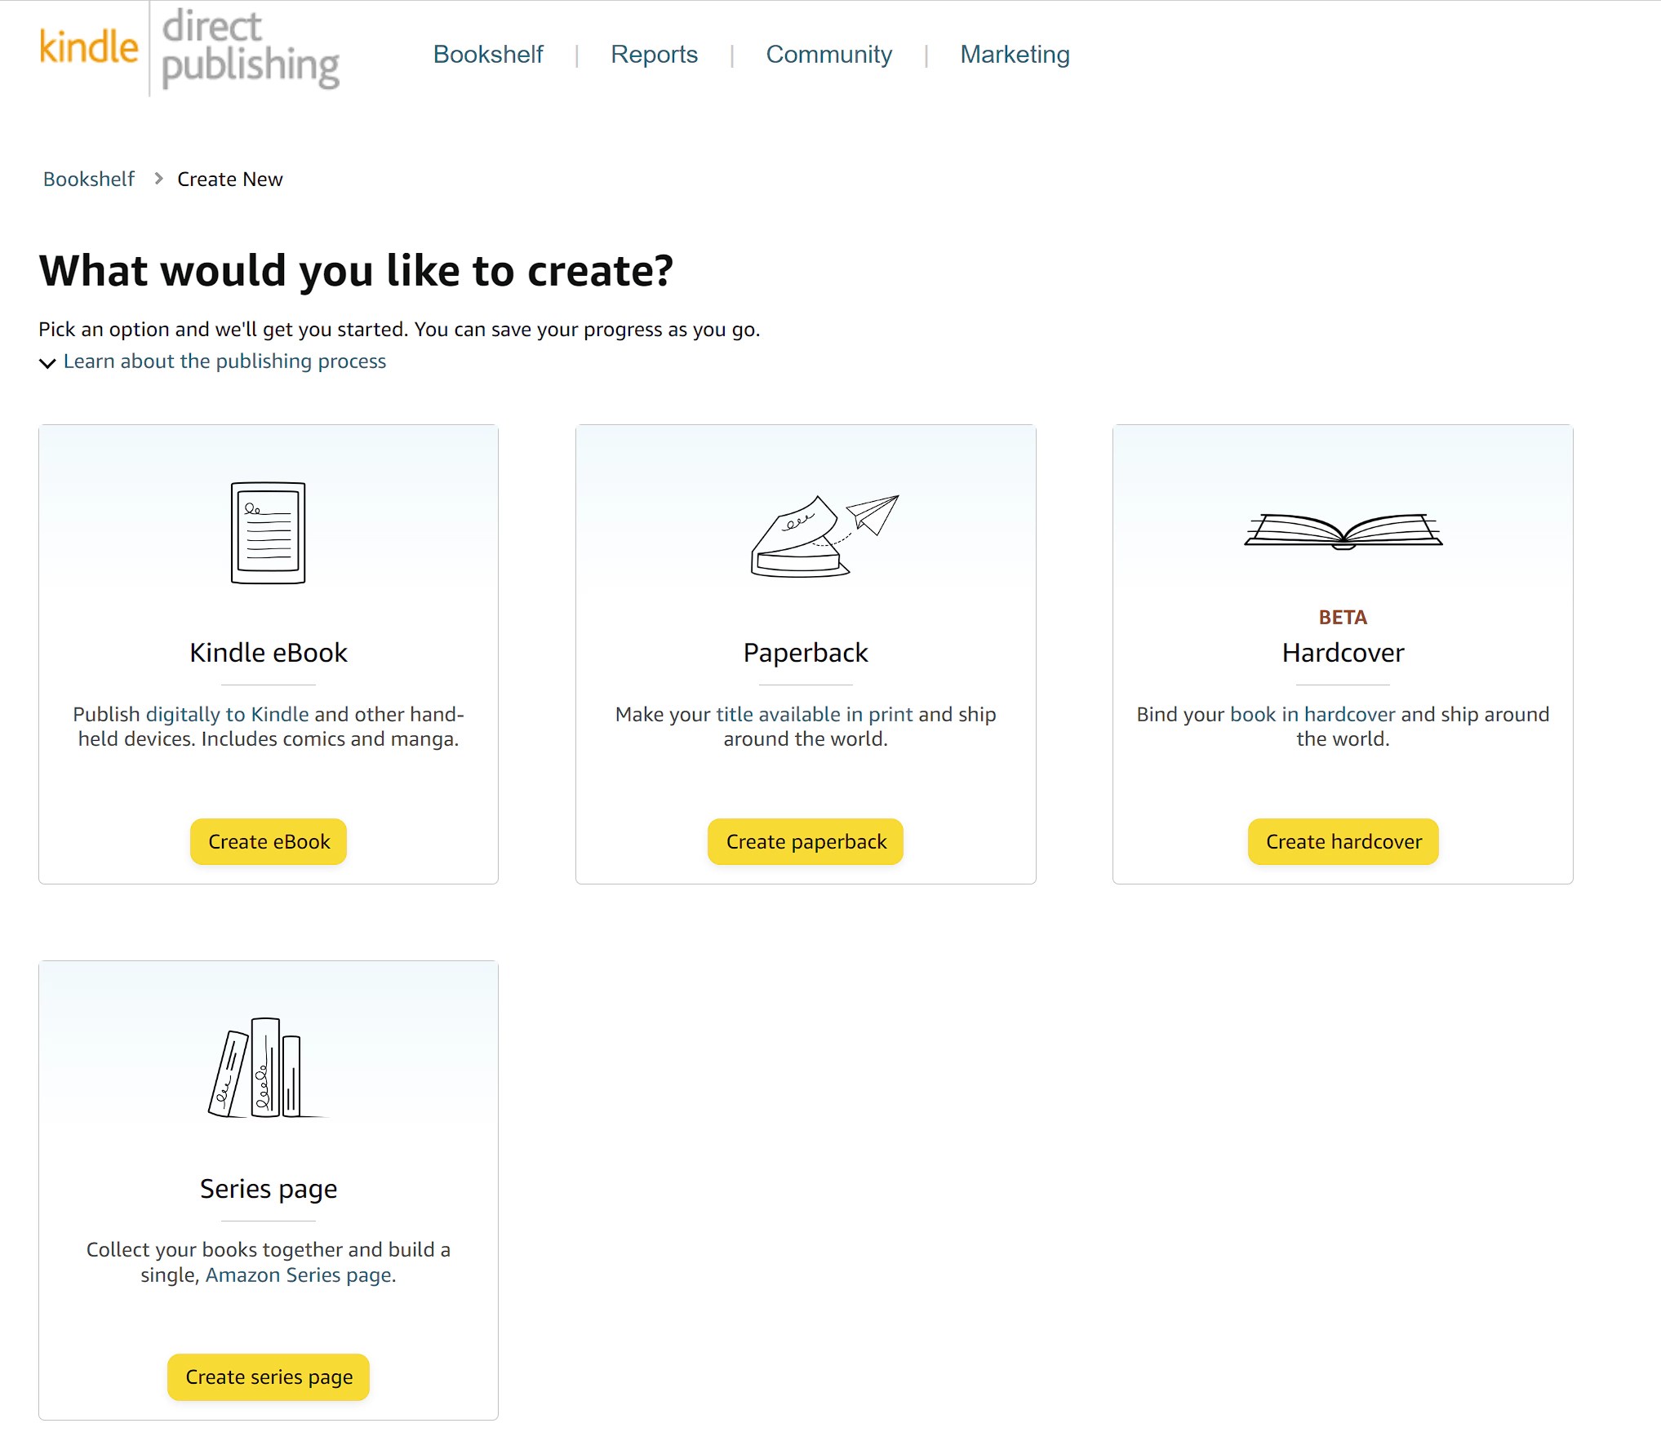Click the Kindle eBook e-reader icon
Viewport: 1661px width, 1432px height.
268,533
